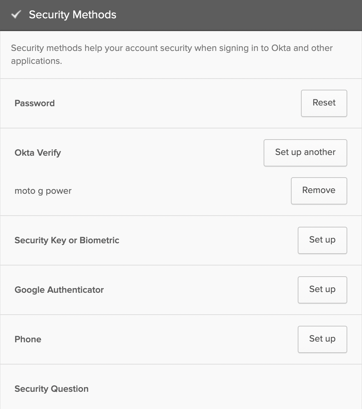Click the checkmark icon beside Security Methods

pos(16,15)
